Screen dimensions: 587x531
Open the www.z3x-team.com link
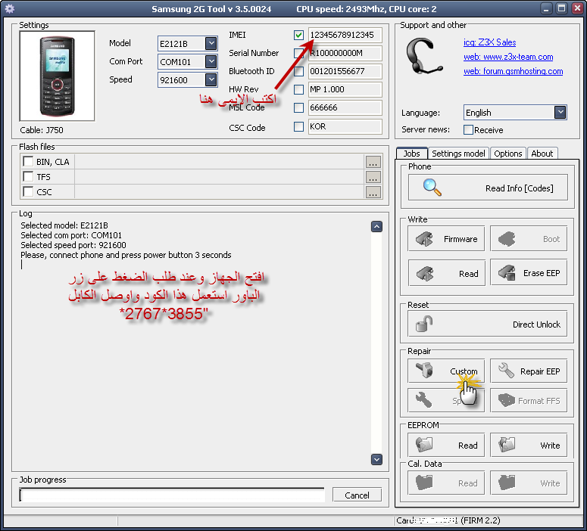pyautogui.click(x=508, y=57)
